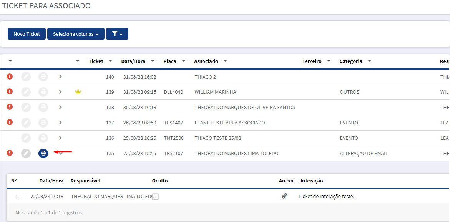The image size is (450, 222).
Task: Click the red alert icon for ticket 140
Action: click(10, 76)
